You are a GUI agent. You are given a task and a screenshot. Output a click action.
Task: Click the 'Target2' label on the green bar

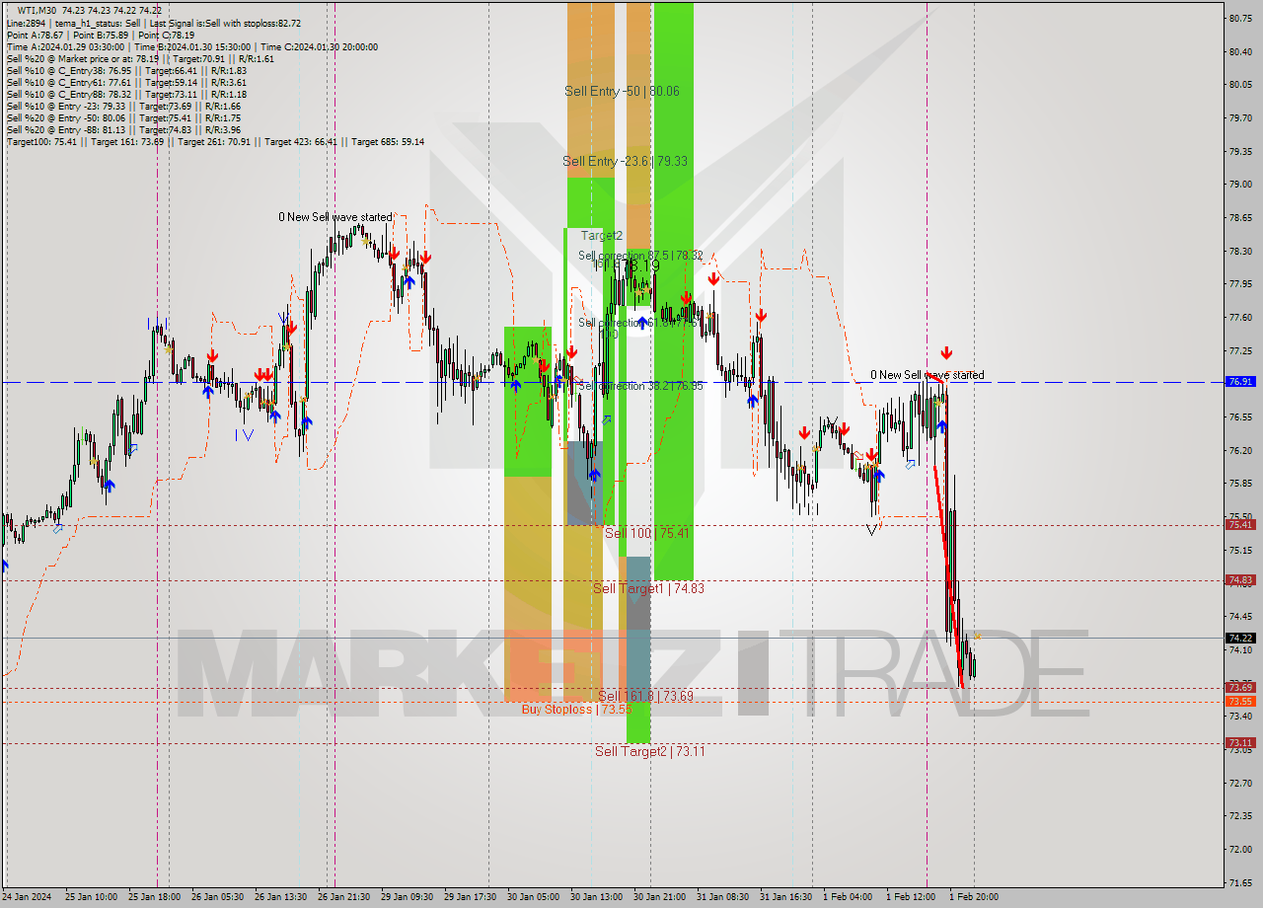coord(601,236)
